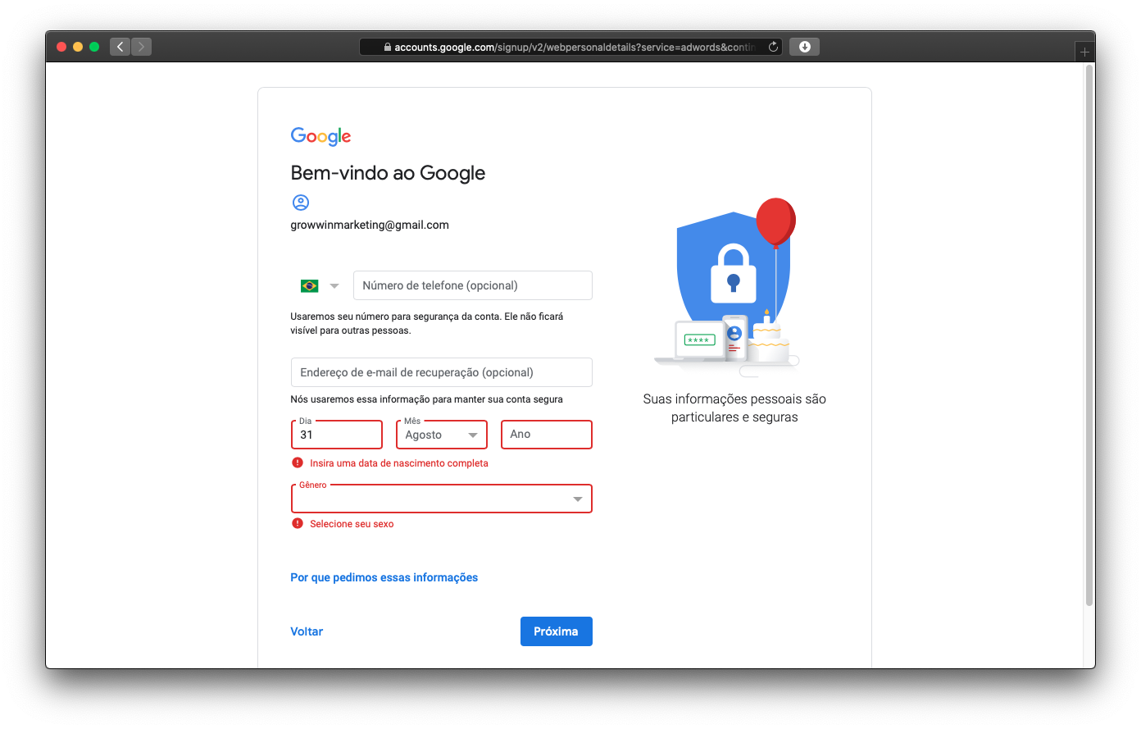1141x729 pixels.
Task: Click the lock icon in address bar
Action: (x=388, y=48)
